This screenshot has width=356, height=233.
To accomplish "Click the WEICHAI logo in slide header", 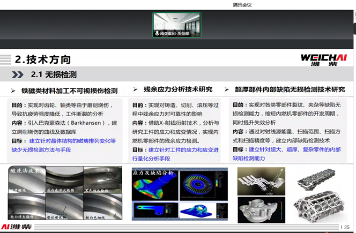I will point(323,59).
